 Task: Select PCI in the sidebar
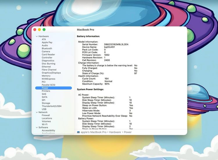(44, 82)
